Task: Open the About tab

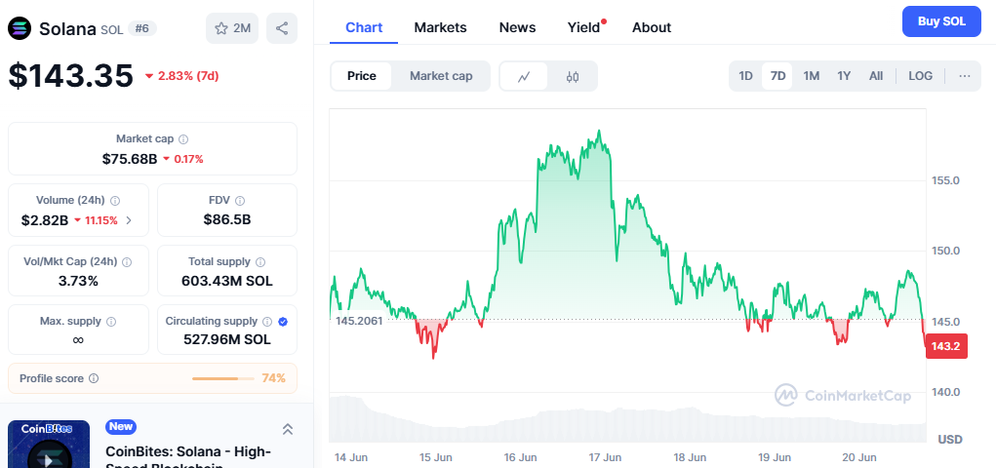Action: [651, 27]
